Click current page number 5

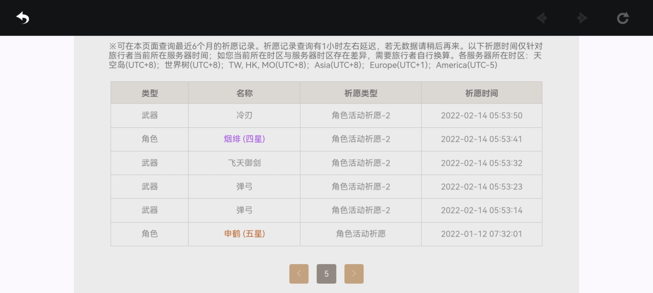326,274
